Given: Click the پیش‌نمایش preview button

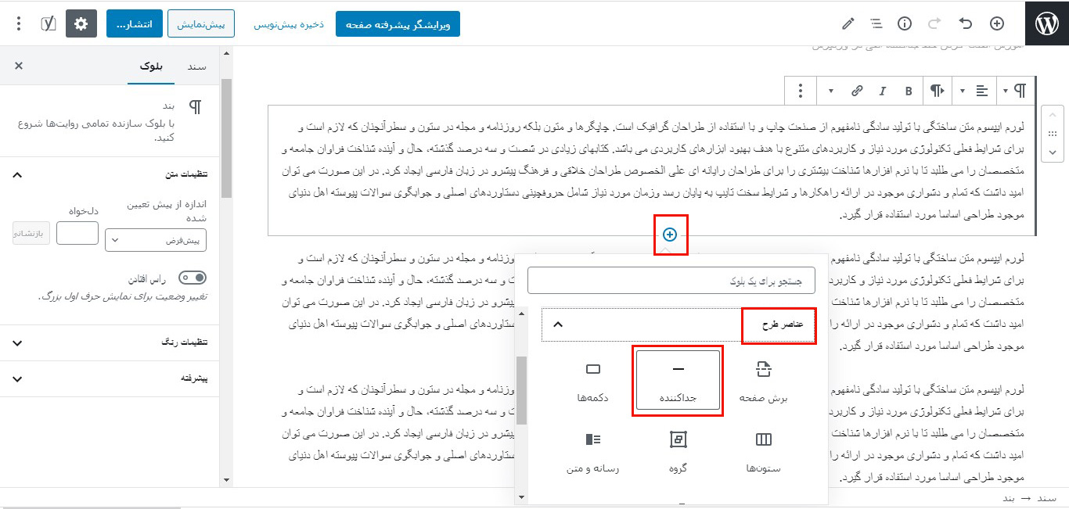Looking at the screenshot, I should coord(202,24).
